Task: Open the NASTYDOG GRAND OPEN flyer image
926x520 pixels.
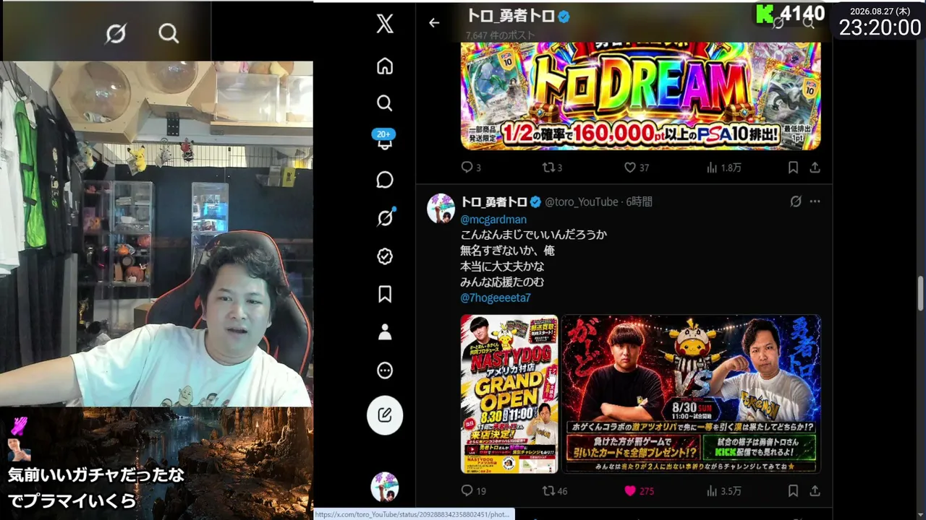Action: point(509,394)
